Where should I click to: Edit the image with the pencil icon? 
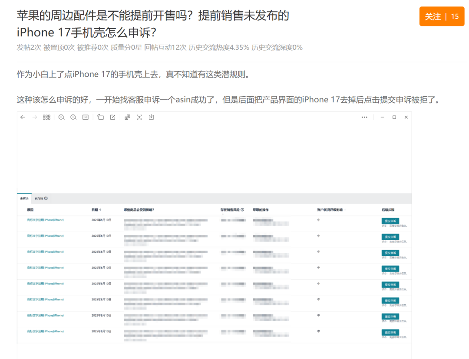tap(113, 117)
